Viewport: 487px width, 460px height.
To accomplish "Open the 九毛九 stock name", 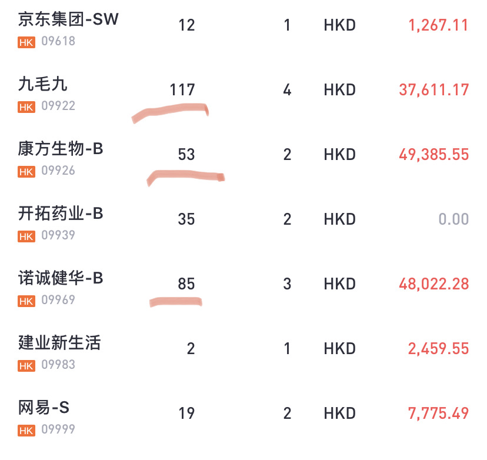I will point(42,84).
